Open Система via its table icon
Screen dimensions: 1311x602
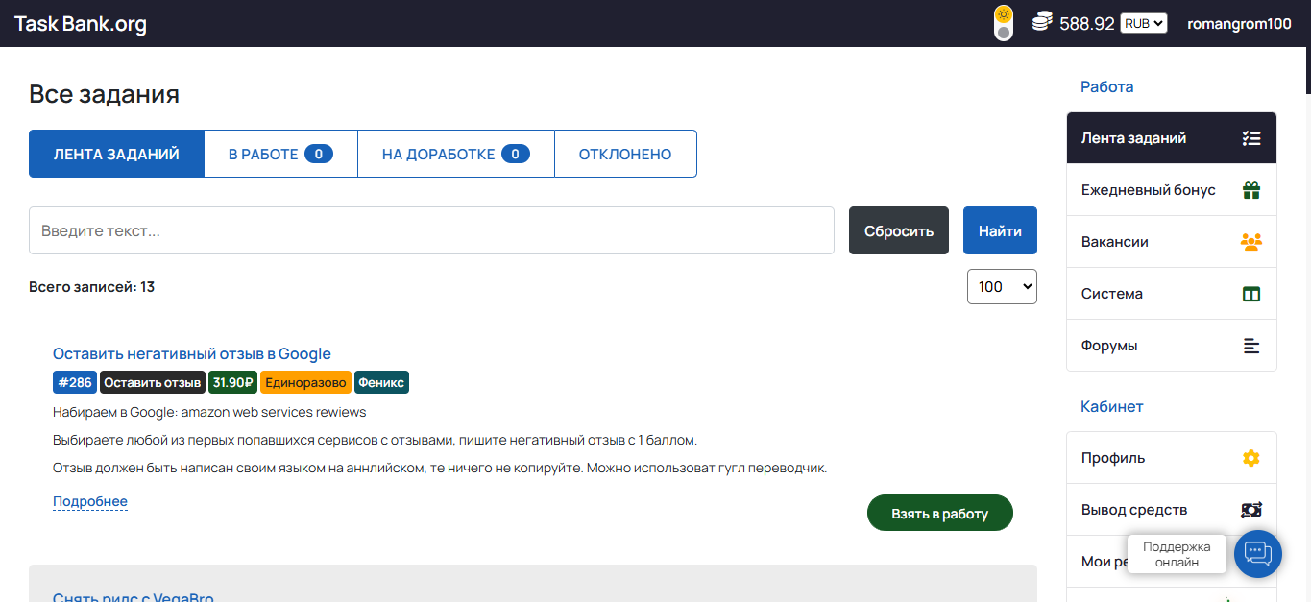1250,294
